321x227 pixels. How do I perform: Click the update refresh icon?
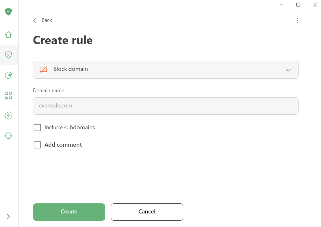(8, 135)
